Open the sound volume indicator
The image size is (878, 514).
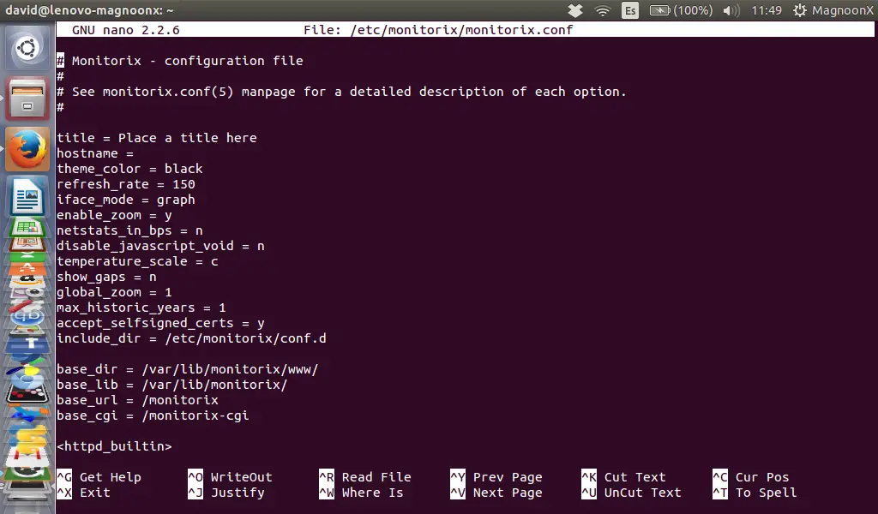click(x=731, y=10)
